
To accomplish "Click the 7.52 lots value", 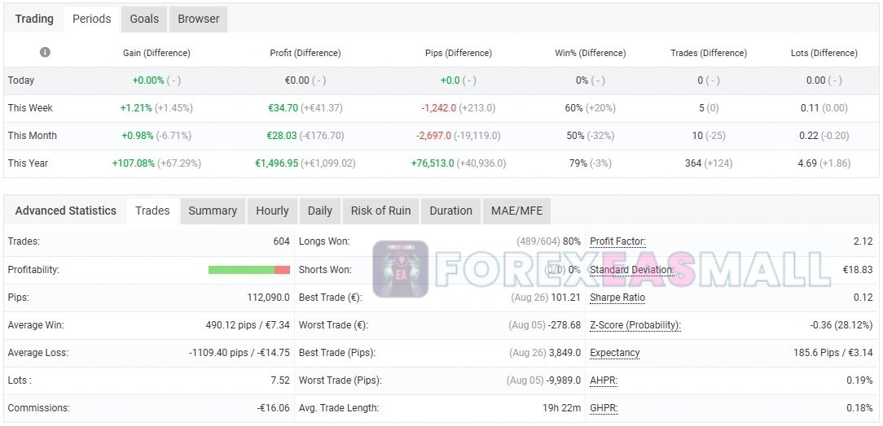I will 280,380.
